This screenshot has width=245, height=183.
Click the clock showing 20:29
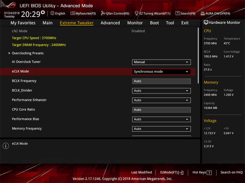[x=31, y=14]
